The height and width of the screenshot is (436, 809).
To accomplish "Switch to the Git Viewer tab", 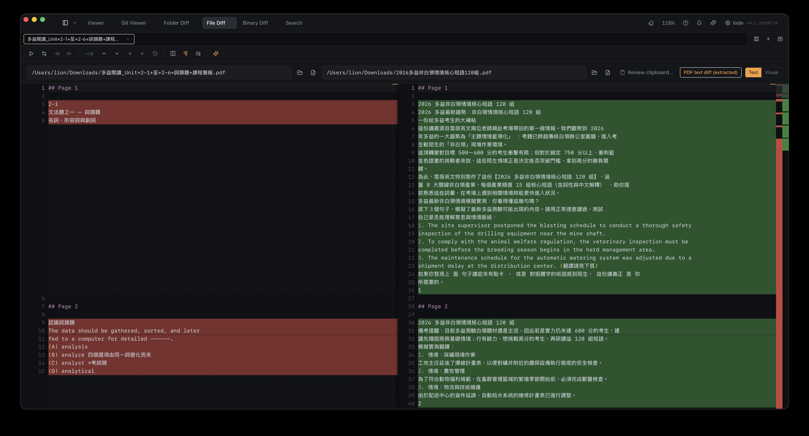I will tap(134, 23).
